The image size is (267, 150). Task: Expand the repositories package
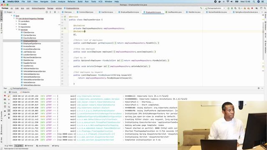(x=16, y=27)
